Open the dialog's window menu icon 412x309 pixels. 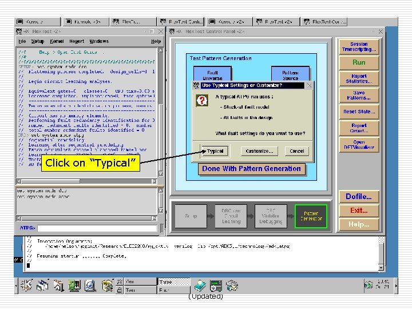click(x=196, y=85)
